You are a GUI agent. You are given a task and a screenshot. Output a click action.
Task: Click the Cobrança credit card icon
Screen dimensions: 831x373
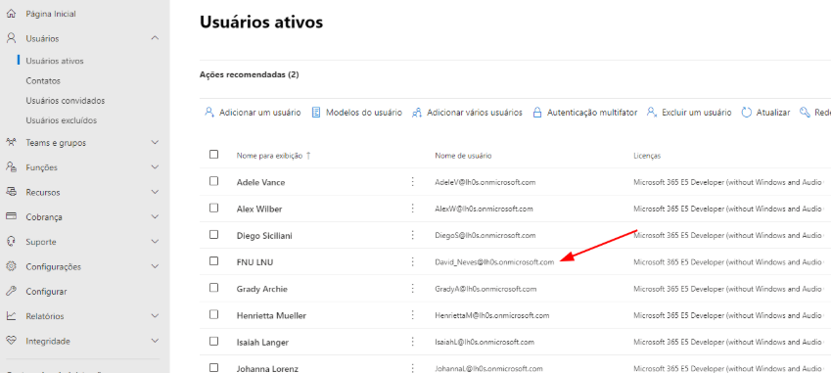[x=11, y=216]
